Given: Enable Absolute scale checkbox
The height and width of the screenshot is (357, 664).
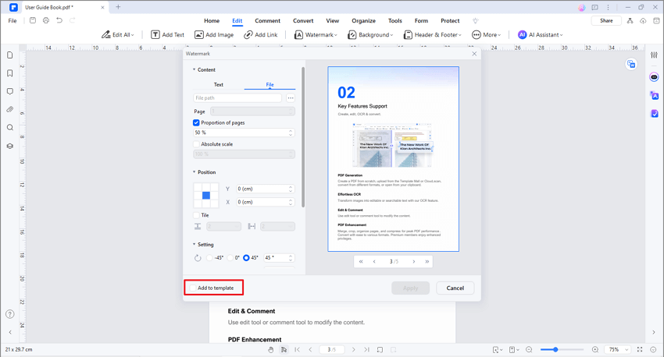Looking at the screenshot, I should point(196,144).
